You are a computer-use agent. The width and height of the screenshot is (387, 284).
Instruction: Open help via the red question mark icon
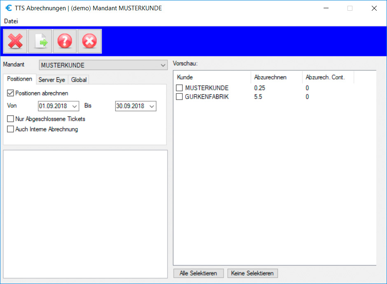[x=65, y=41]
